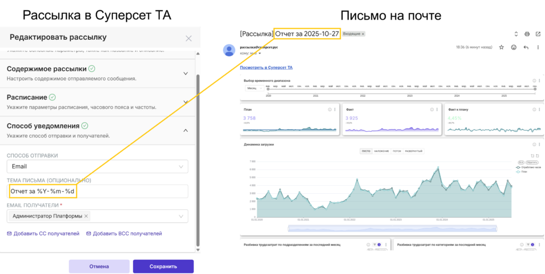Click filter badge on Разбивка по подразделениям
545x274 pixels.
[377, 245]
